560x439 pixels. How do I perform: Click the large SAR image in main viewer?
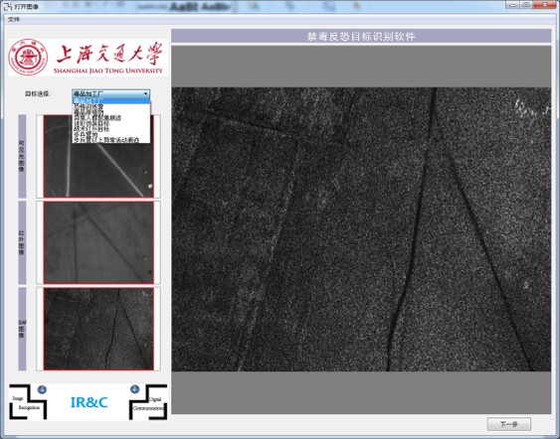[x=361, y=229]
